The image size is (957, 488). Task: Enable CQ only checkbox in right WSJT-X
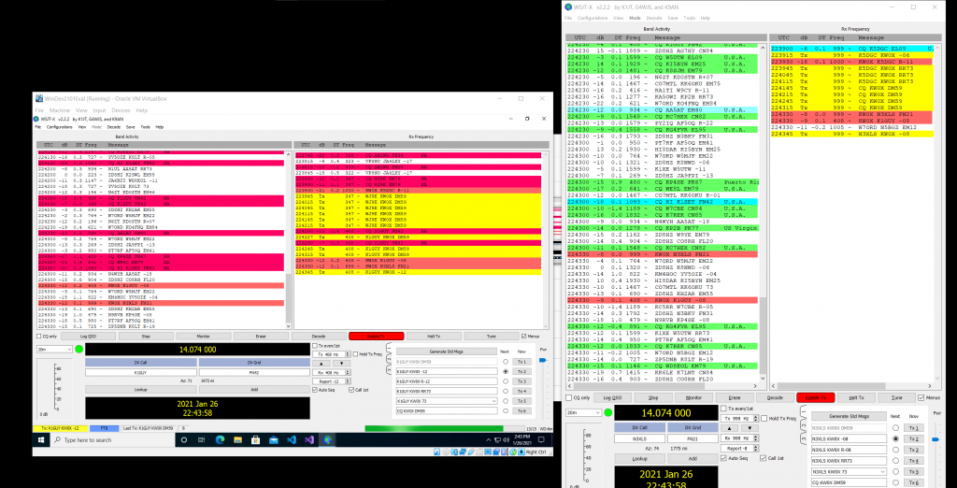pyautogui.click(x=569, y=397)
